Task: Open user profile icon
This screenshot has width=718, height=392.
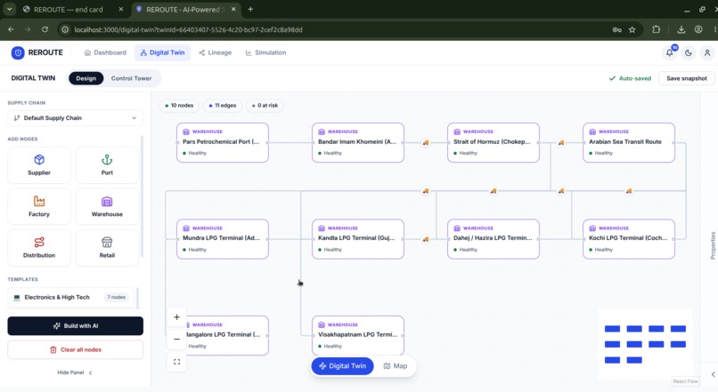Action: click(707, 53)
